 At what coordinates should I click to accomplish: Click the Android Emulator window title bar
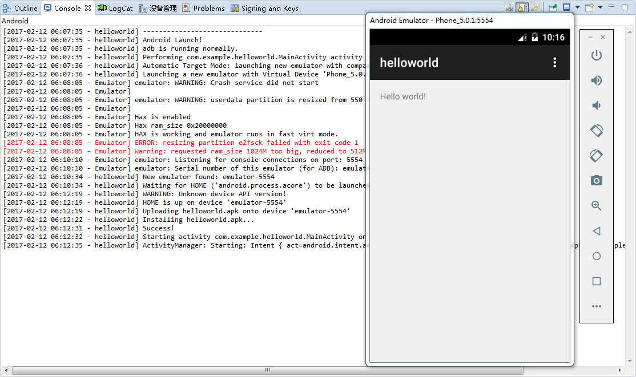470,21
